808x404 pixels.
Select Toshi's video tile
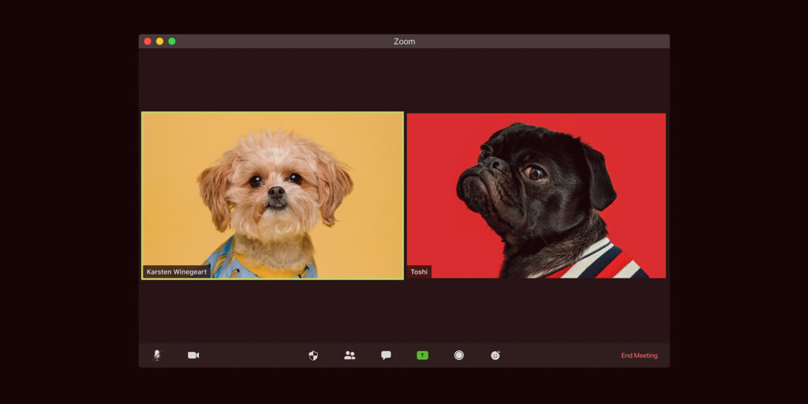537,196
